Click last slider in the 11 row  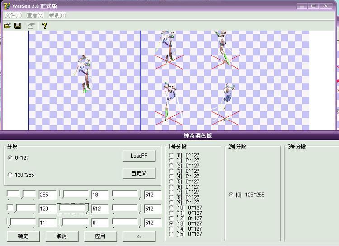(127, 223)
